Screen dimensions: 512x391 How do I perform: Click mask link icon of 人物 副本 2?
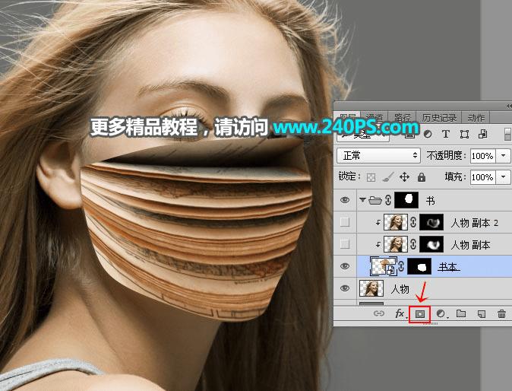413,222
